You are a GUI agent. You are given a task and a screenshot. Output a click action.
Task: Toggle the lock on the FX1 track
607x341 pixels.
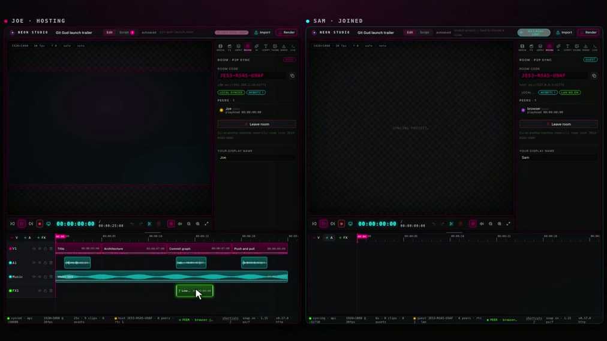[x=46, y=291]
